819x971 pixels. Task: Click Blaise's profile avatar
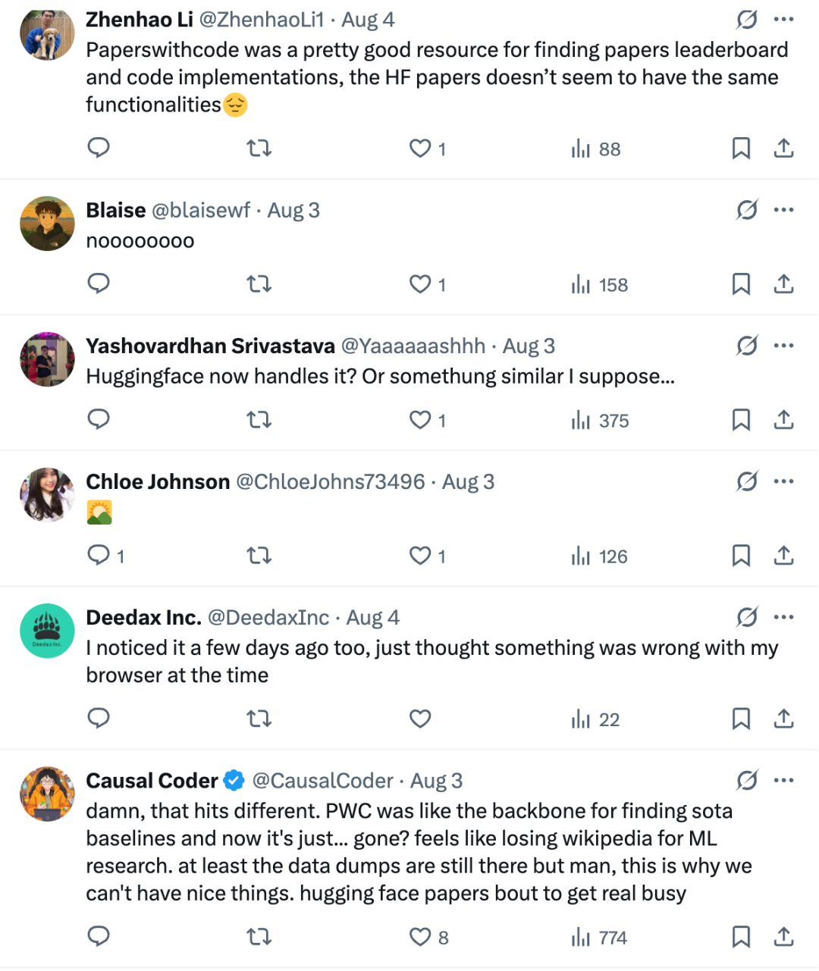[47, 224]
